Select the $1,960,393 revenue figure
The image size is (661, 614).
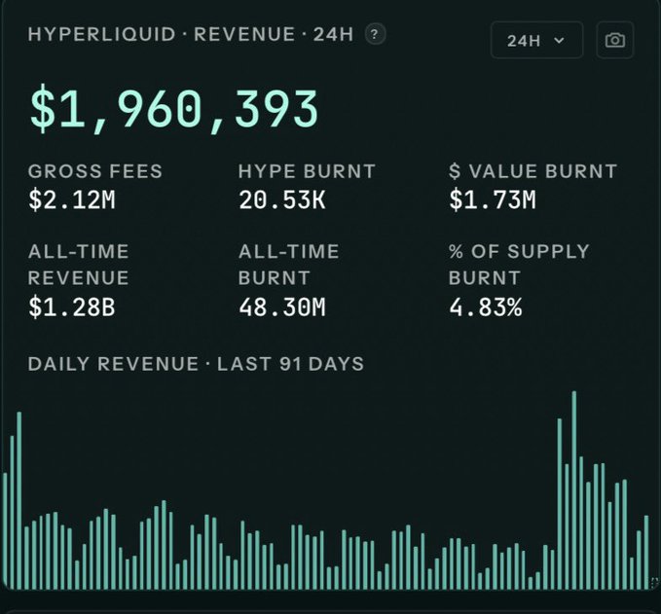coord(173,110)
